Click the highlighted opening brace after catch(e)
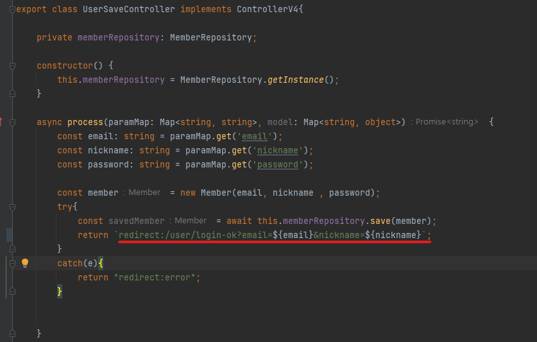This screenshot has width=537, height=342. [x=100, y=263]
